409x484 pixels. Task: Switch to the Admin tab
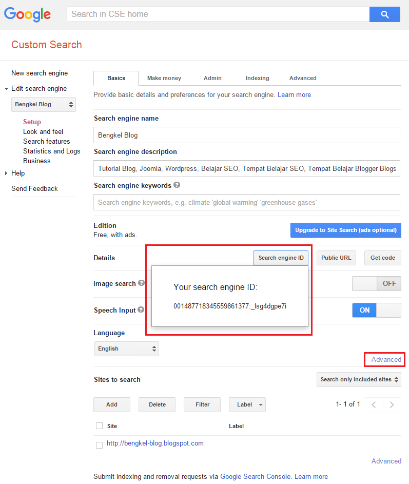click(212, 78)
